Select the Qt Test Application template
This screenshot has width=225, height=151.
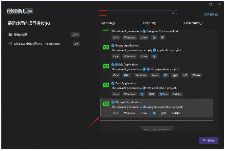pos(156,89)
